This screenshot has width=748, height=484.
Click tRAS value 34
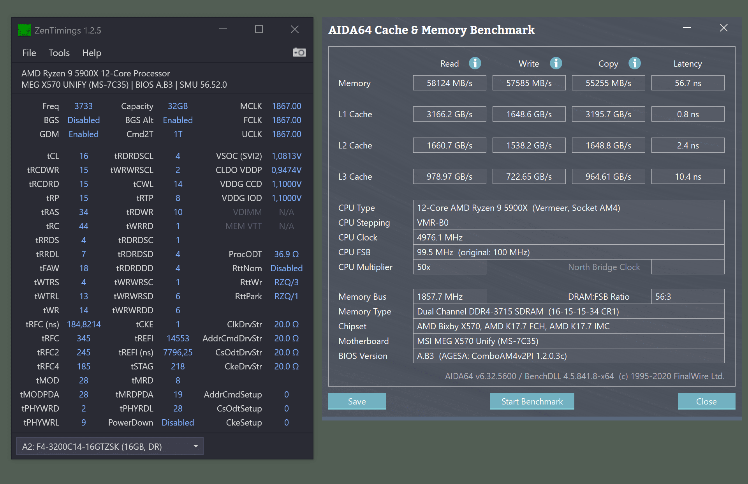[83, 212]
